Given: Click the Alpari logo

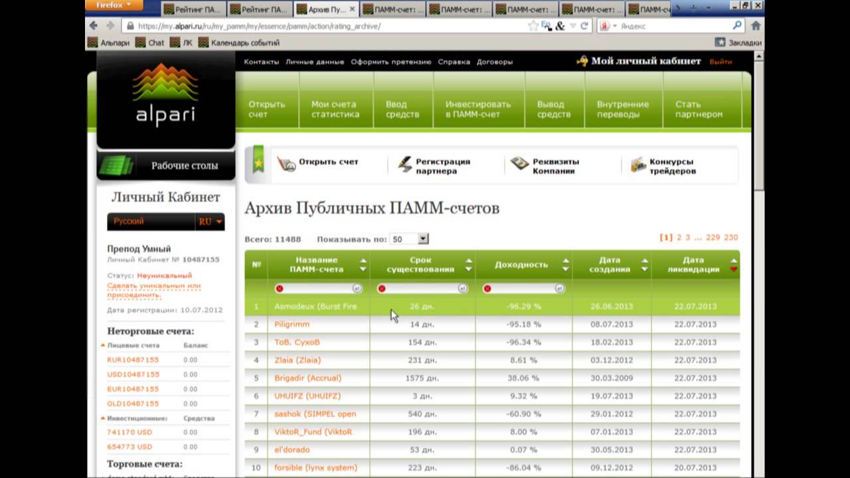Looking at the screenshot, I should [x=165, y=93].
